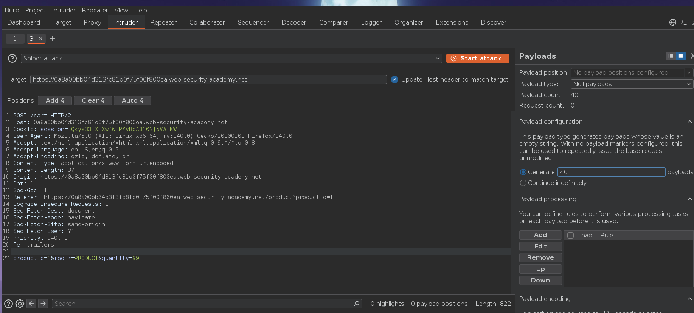Open the help icon beside attack type
Image resolution: width=694 pixels, height=313 pixels.
tap(12, 58)
